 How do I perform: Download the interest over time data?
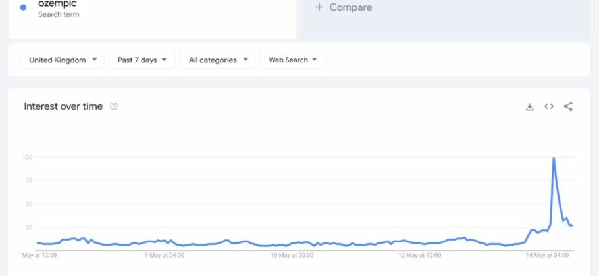529,106
